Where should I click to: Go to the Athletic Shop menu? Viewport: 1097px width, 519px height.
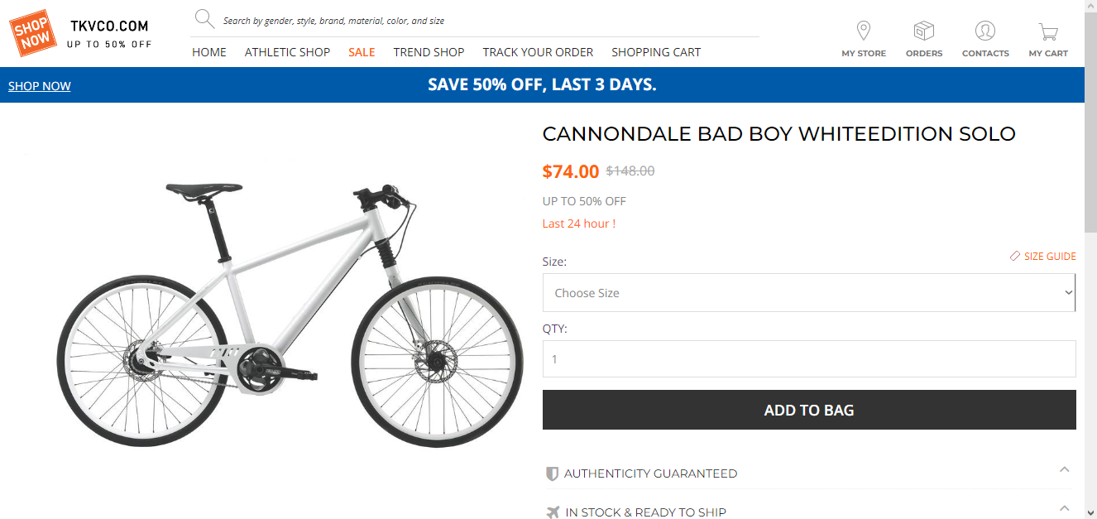[287, 52]
